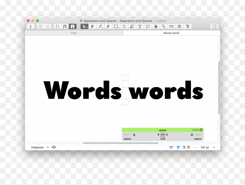Switch to grid view of glyphs
This screenshot has height=185, width=245.
41,27
